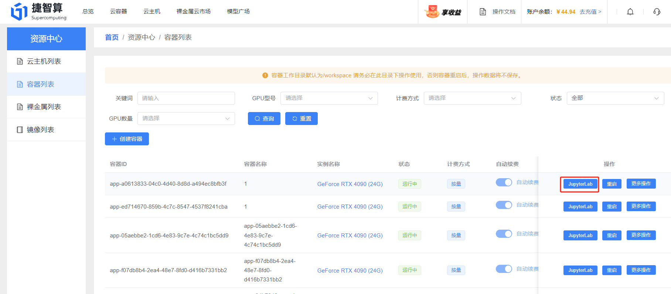Click the workspace warning info icon
671x294 pixels.
tap(265, 75)
